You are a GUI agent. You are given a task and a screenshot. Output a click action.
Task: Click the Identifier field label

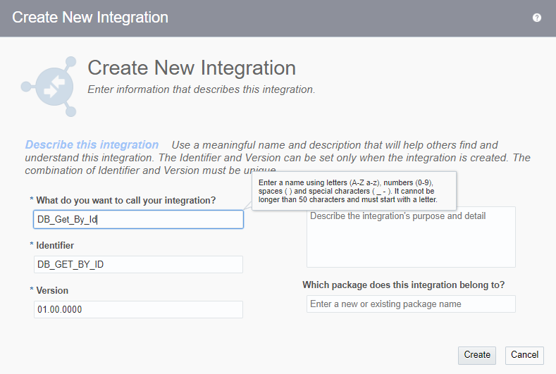55,245
